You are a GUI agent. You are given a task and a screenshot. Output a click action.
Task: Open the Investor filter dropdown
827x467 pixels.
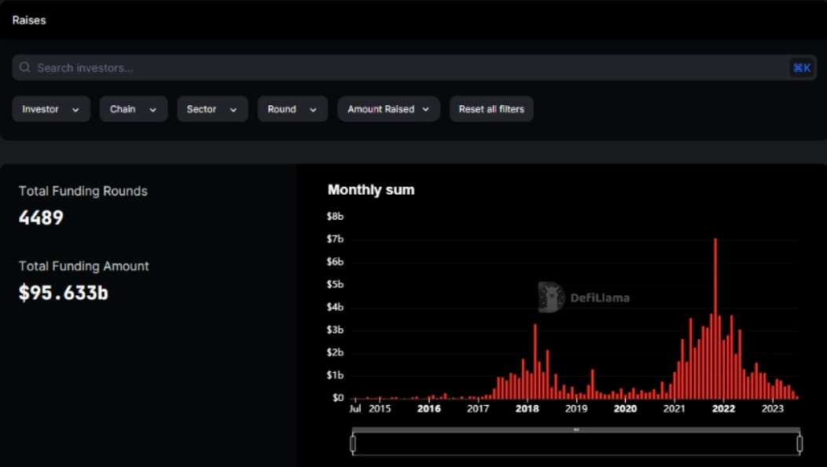51,109
